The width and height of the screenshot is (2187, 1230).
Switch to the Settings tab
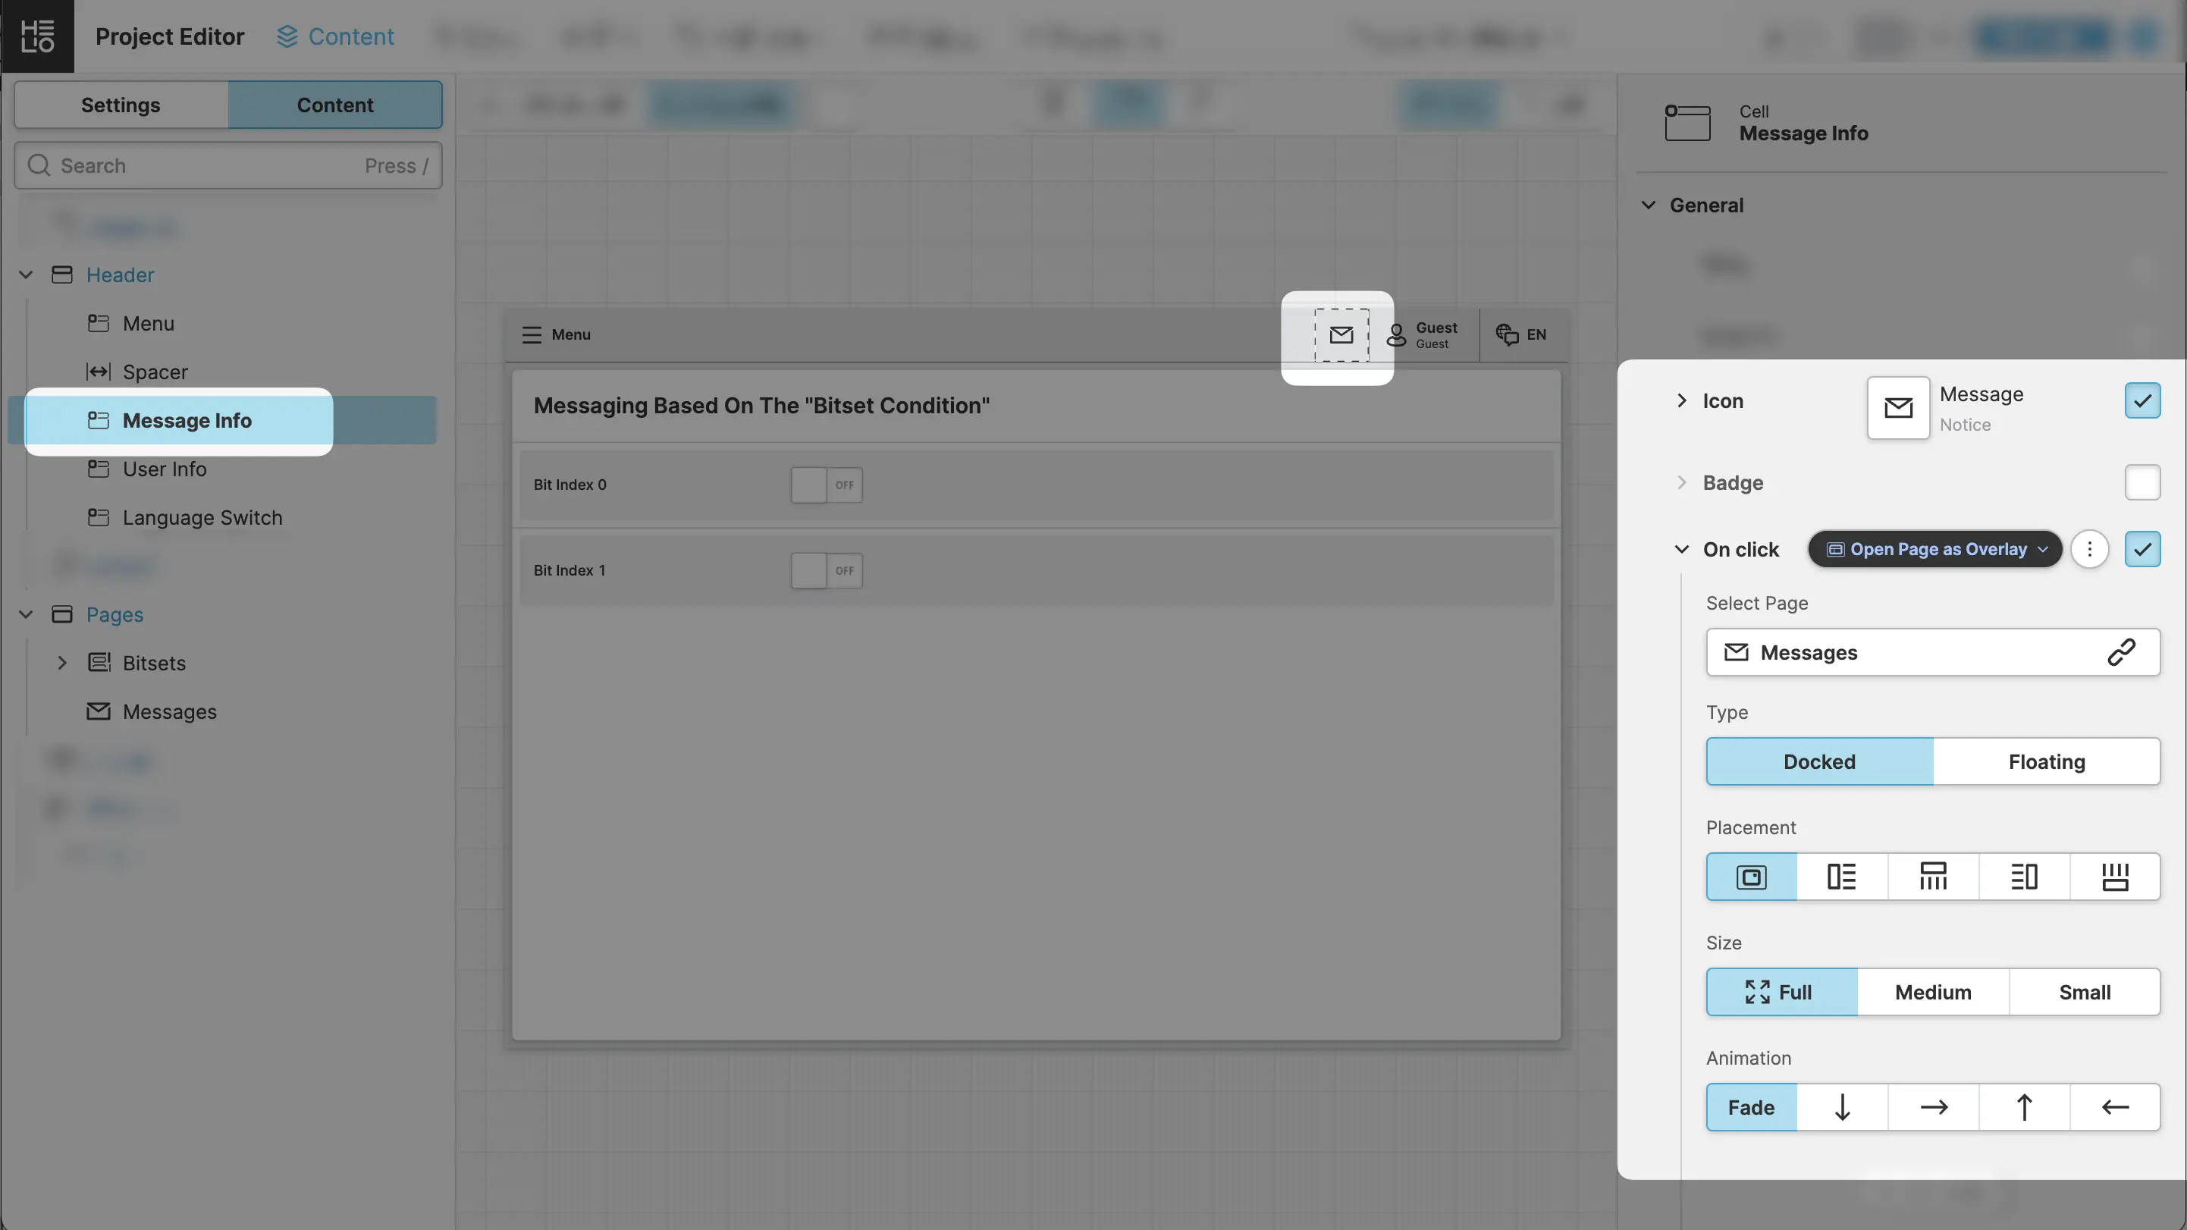click(121, 105)
